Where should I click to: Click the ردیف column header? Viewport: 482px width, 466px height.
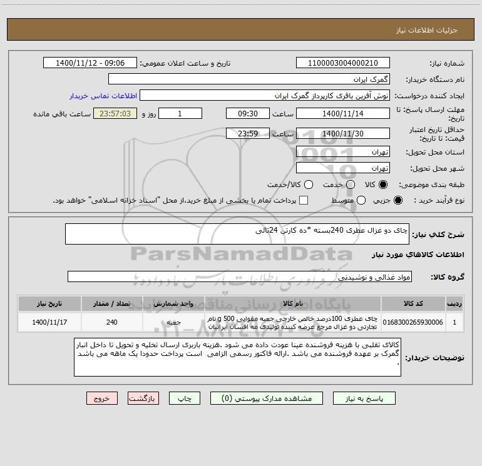[x=454, y=303]
